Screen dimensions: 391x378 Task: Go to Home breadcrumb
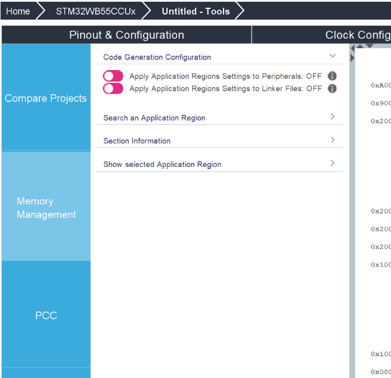coord(18,11)
